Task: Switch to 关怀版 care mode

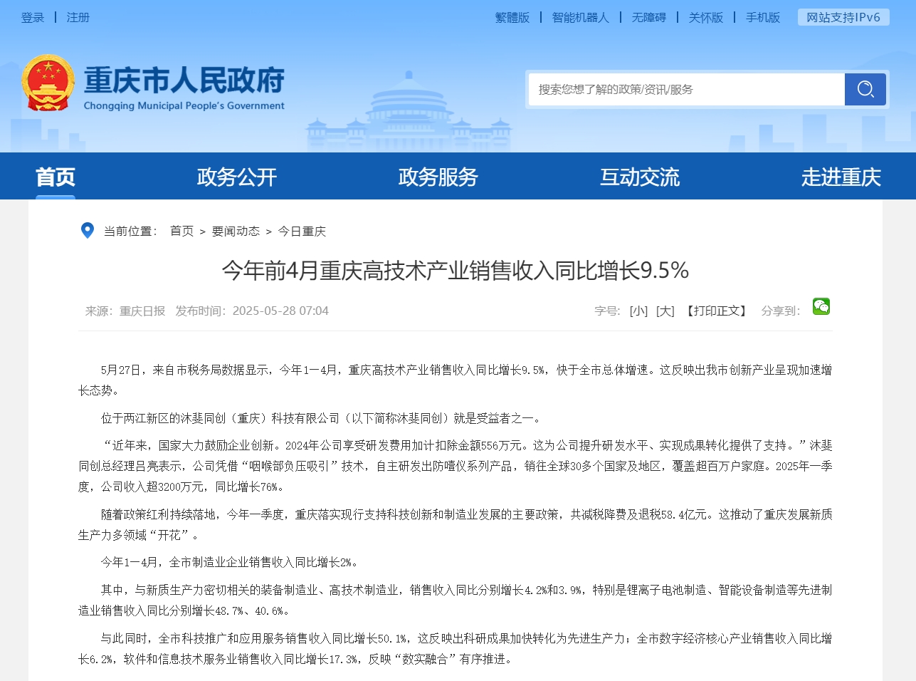Action: click(x=706, y=17)
